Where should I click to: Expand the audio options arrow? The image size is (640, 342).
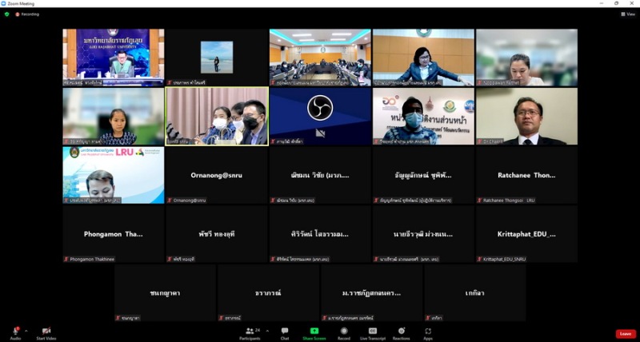[26, 330]
